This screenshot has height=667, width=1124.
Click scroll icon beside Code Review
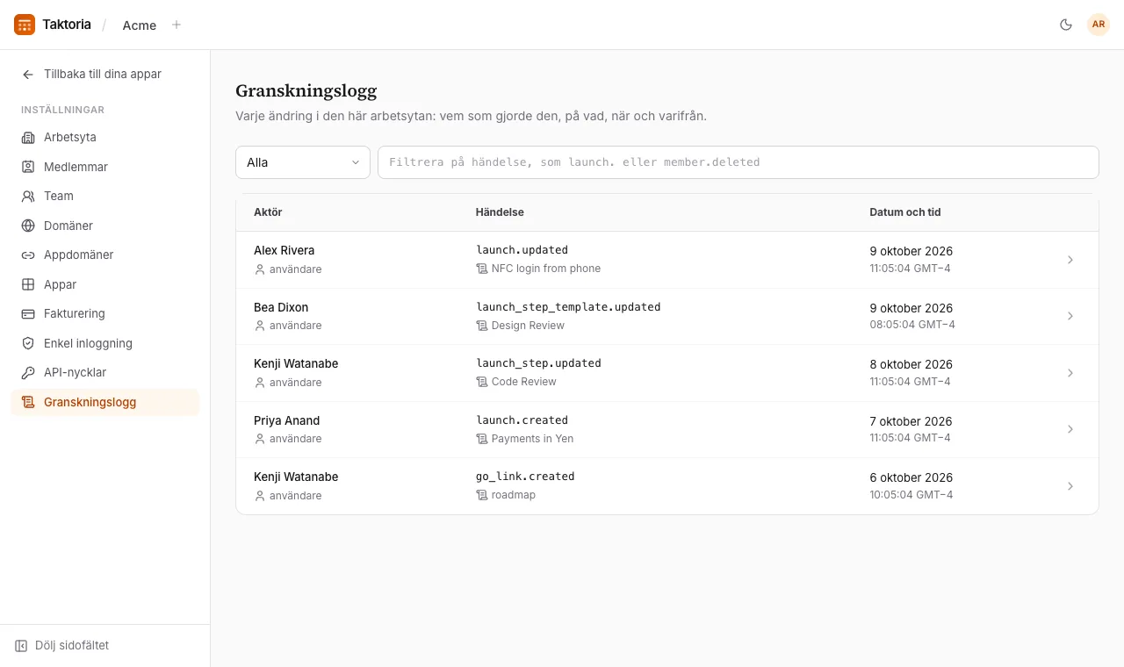(481, 382)
